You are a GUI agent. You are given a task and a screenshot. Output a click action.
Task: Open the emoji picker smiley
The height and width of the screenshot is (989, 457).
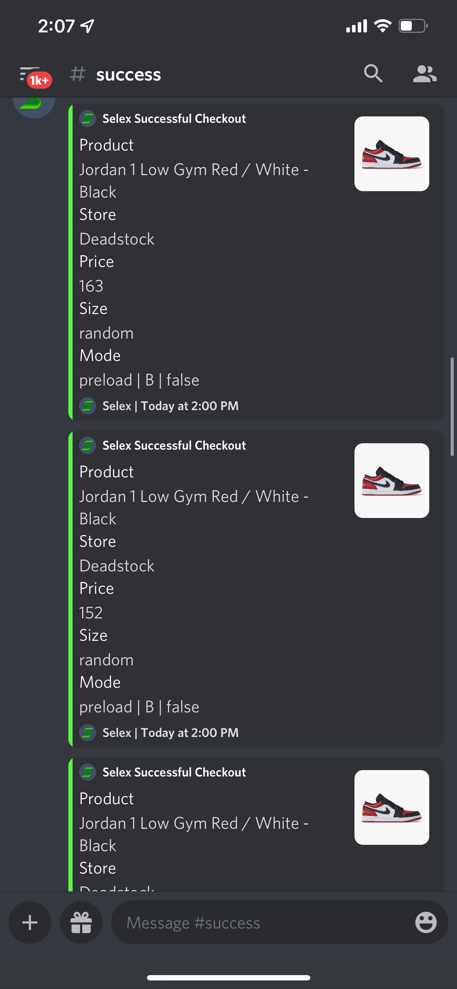pos(426,922)
